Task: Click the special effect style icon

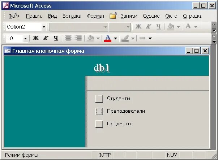Action: (x=142, y=38)
